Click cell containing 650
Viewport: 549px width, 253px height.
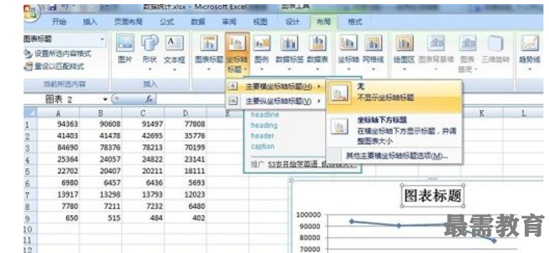pos(58,218)
